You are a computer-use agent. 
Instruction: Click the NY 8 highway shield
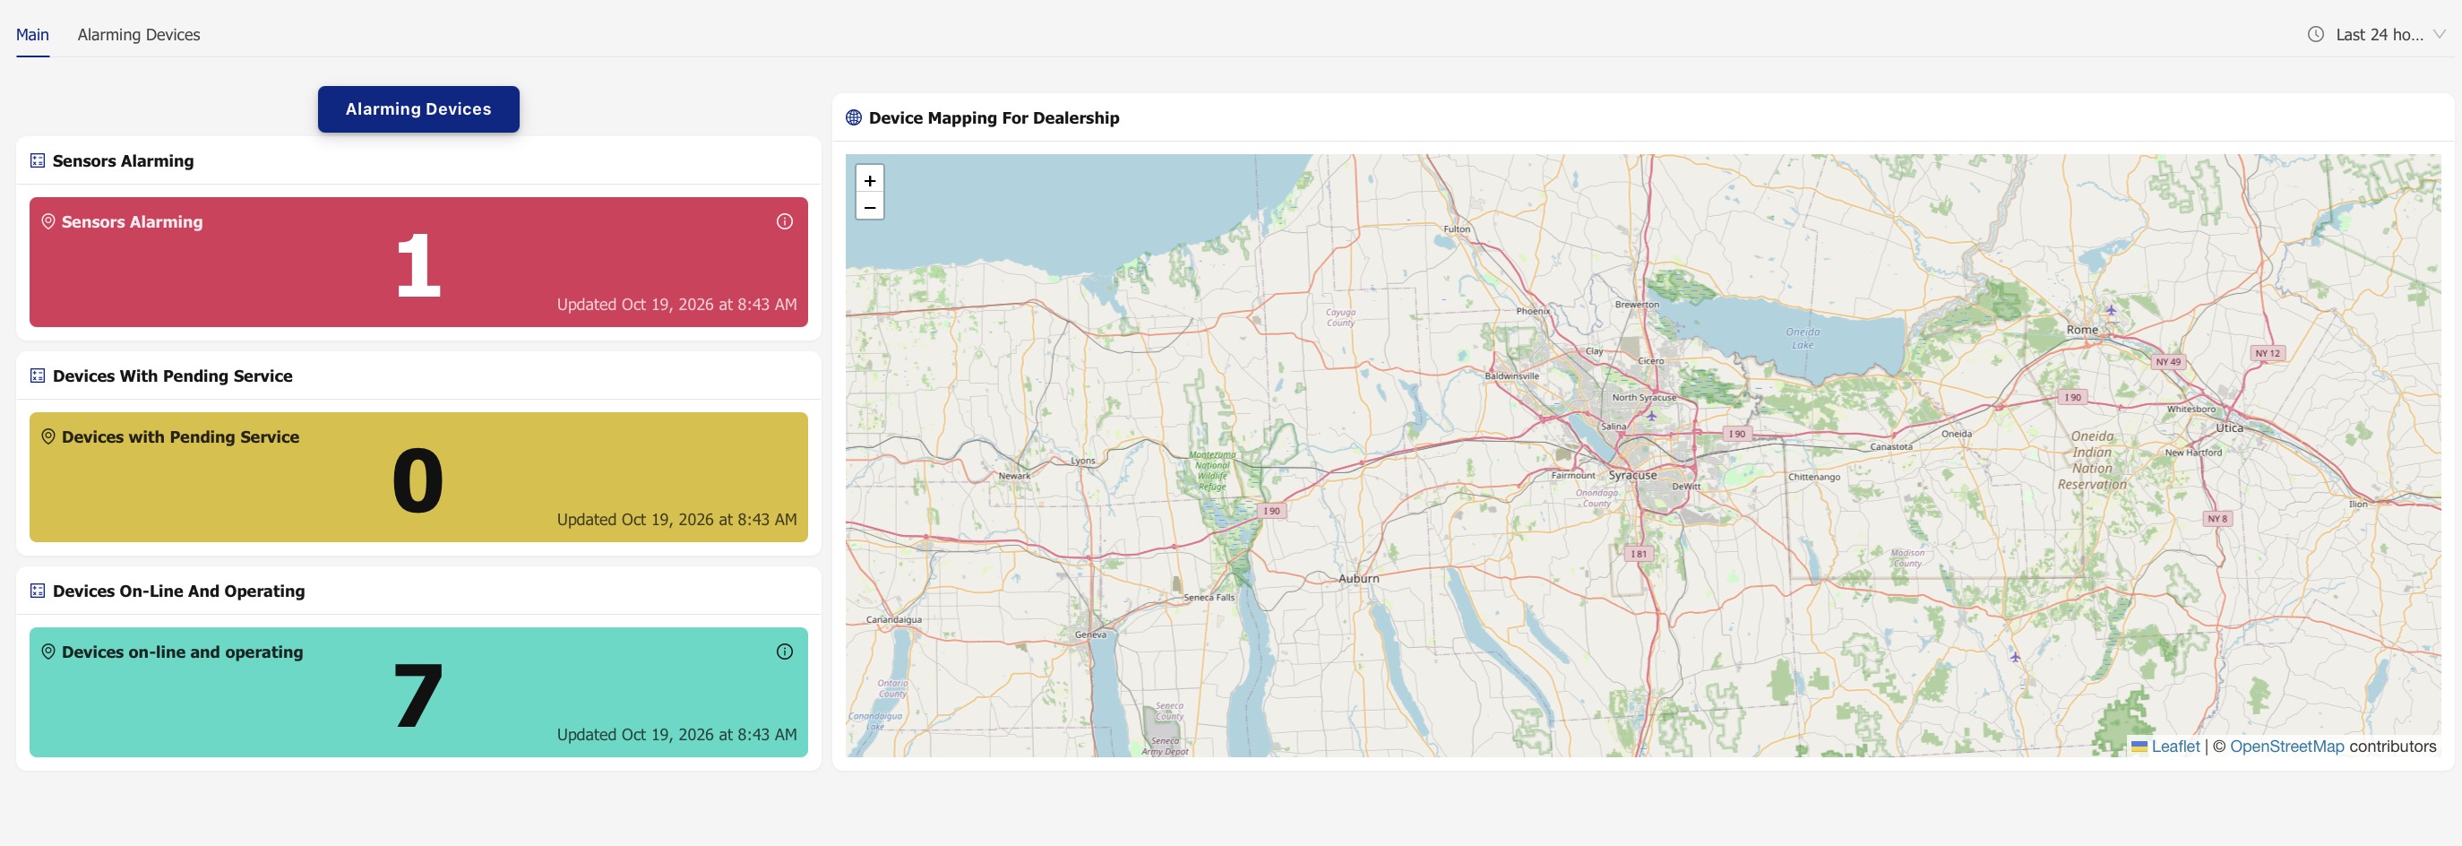pos(2217,518)
